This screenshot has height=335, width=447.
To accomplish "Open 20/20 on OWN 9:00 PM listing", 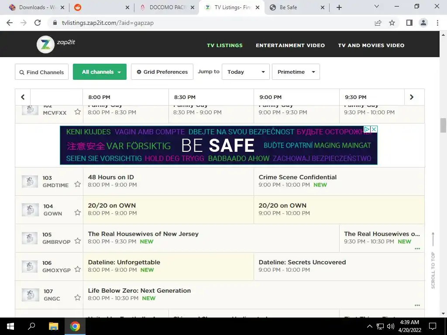I will coord(339,210).
